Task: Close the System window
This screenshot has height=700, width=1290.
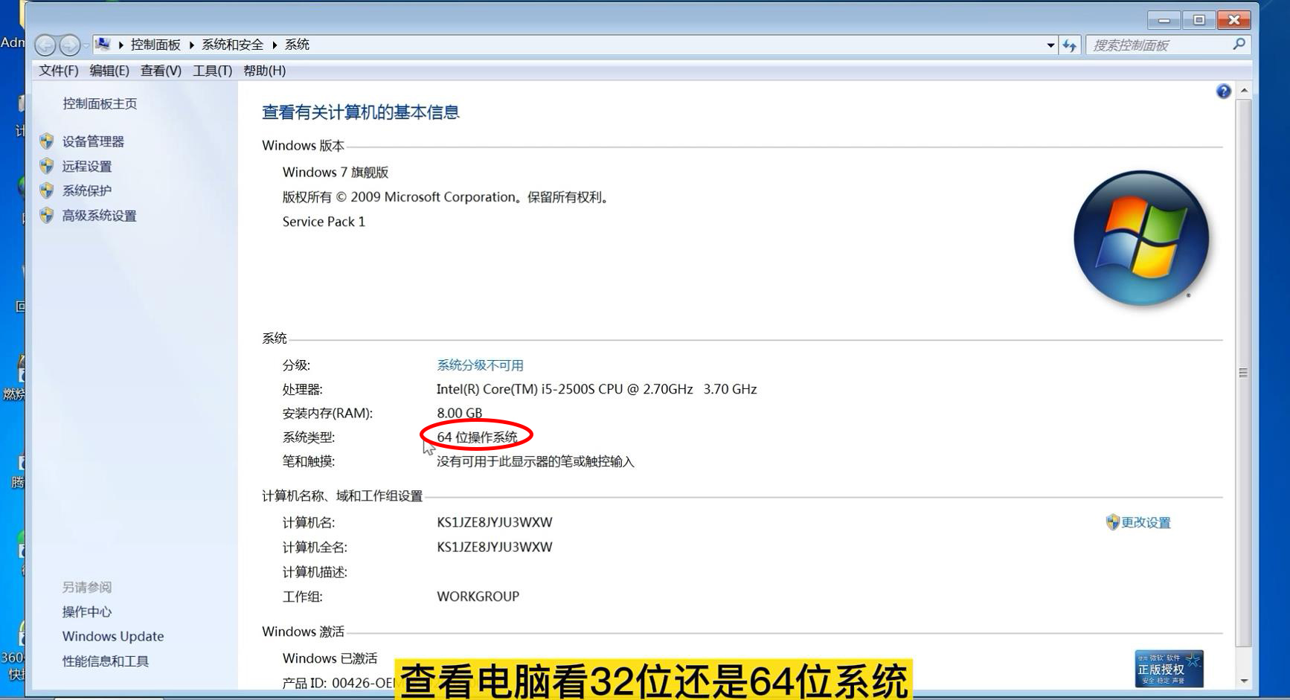Action: click(1233, 20)
